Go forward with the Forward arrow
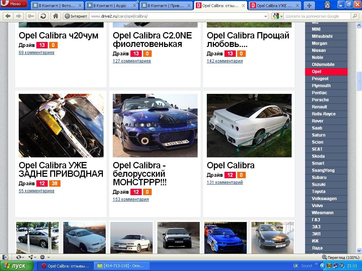362x271 pixels. point(18,16)
